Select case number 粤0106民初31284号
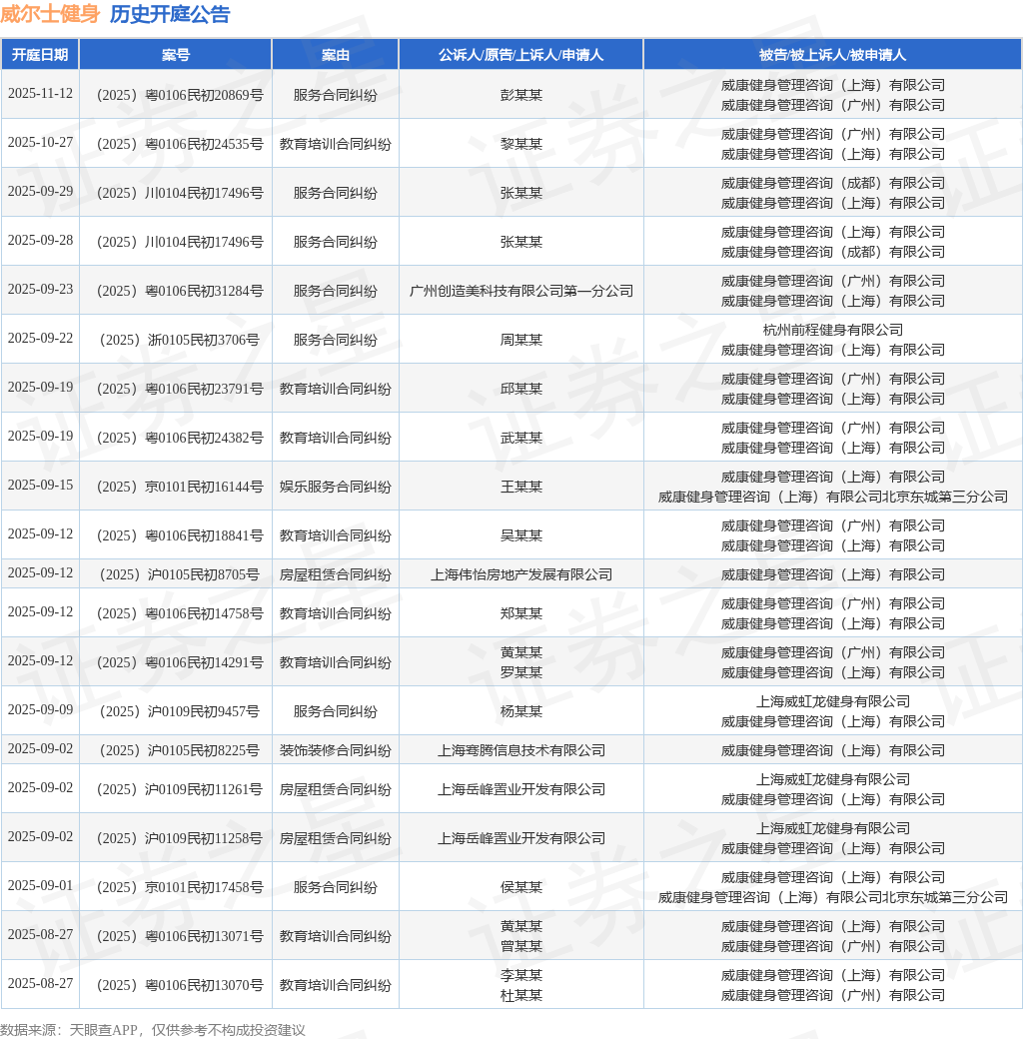Viewport: 1023px width, 1039px height. coord(180,291)
